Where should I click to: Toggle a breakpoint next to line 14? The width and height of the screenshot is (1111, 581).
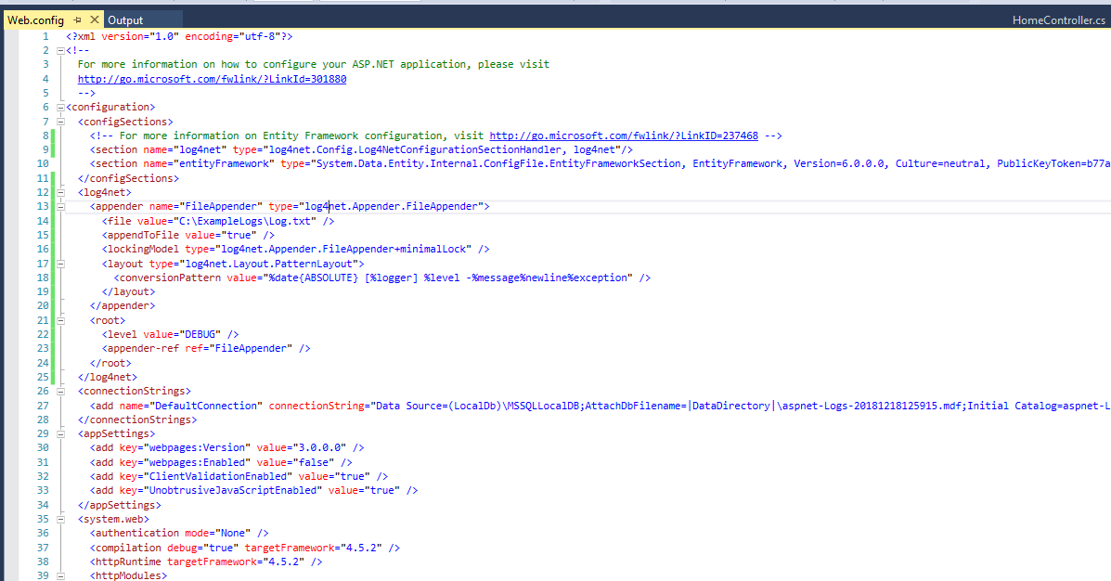coord(11,220)
